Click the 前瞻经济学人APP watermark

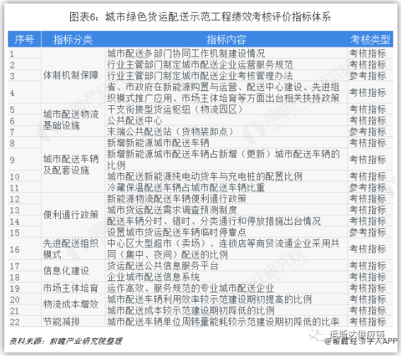point(361,341)
